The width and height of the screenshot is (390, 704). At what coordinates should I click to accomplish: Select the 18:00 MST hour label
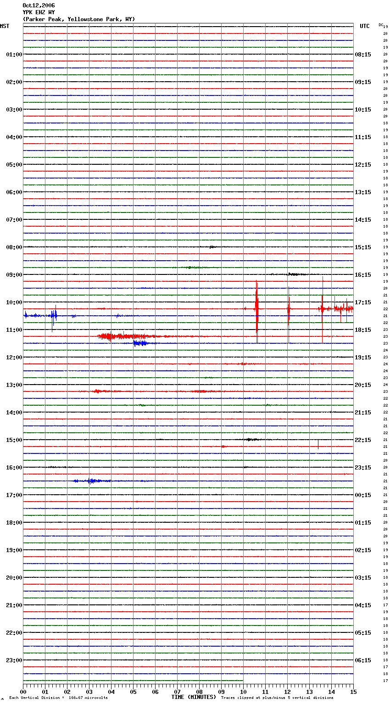[14, 523]
